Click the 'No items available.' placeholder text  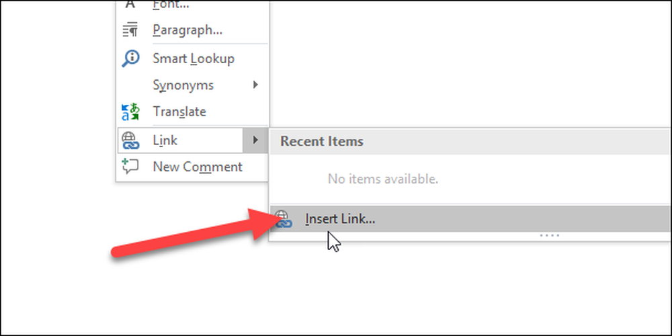(x=383, y=179)
